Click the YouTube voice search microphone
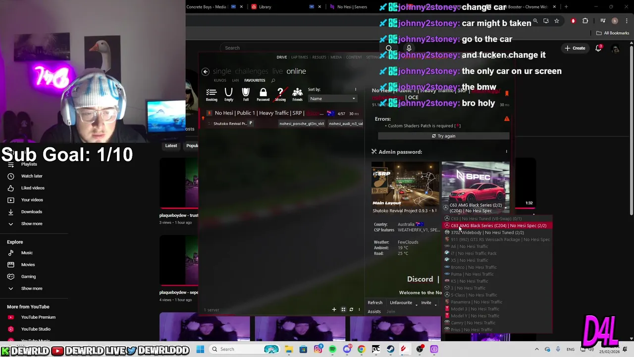This screenshot has width=634, height=357. [x=409, y=48]
